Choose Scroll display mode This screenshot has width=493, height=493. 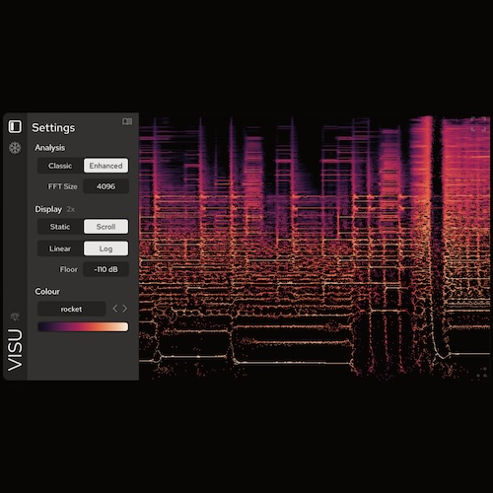[x=106, y=227]
